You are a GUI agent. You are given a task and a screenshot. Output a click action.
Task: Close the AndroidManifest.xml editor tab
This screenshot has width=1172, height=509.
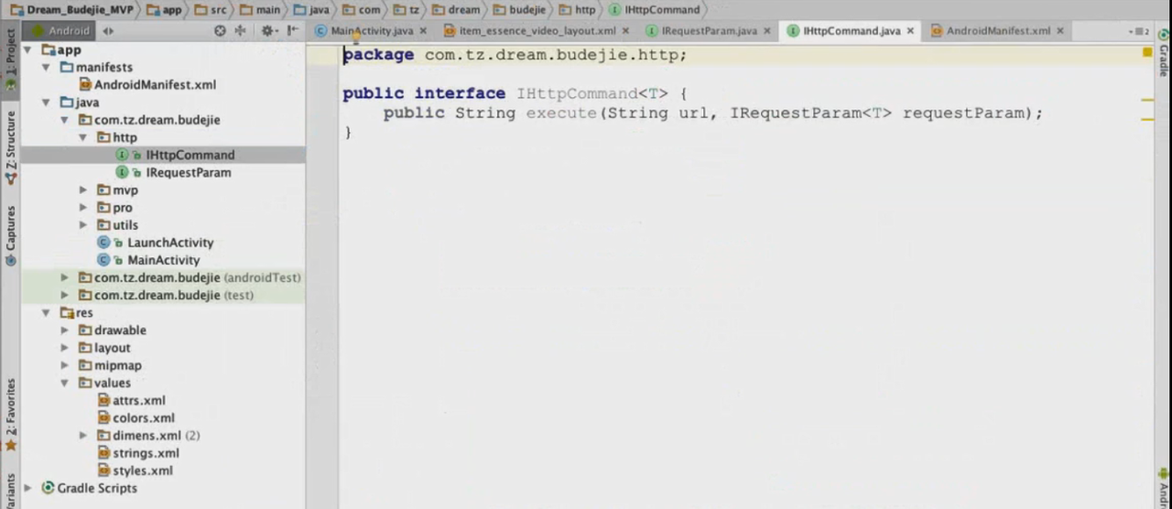[x=1060, y=31]
